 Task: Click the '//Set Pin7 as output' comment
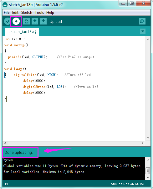[x=75, y=57]
